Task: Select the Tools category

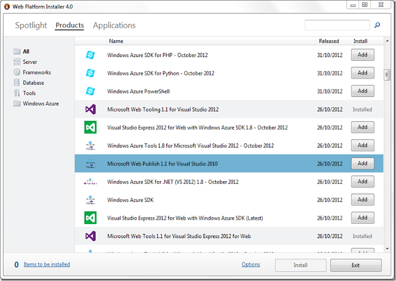Action: [x=29, y=93]
